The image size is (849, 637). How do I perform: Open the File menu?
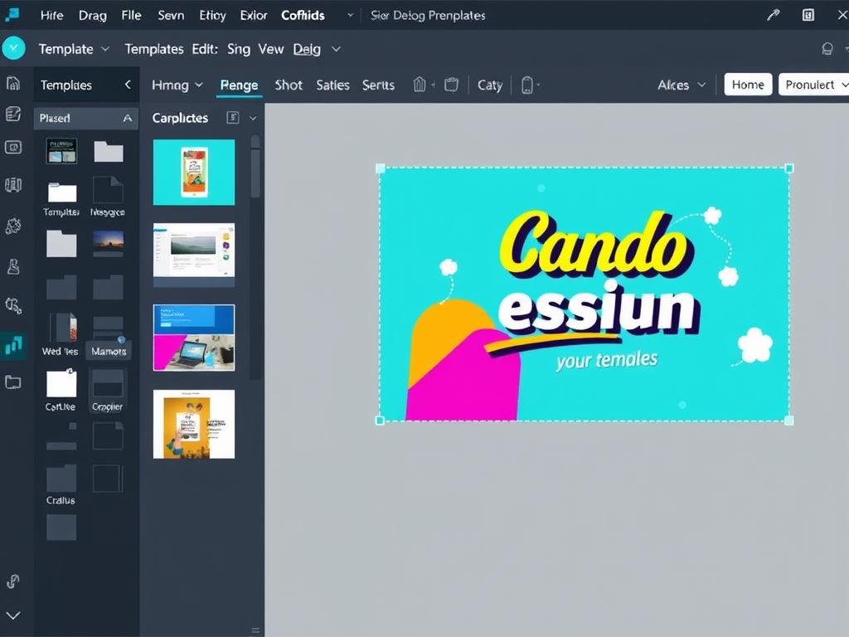click(131, 15)
